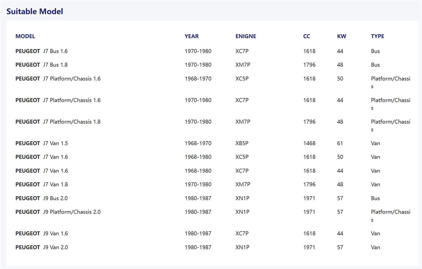Click CC 1796 in J7 Platform/Chassis 1.8 row
This screenshot has width=422, height=269.
pyautogui.click(x=309, y=122)
